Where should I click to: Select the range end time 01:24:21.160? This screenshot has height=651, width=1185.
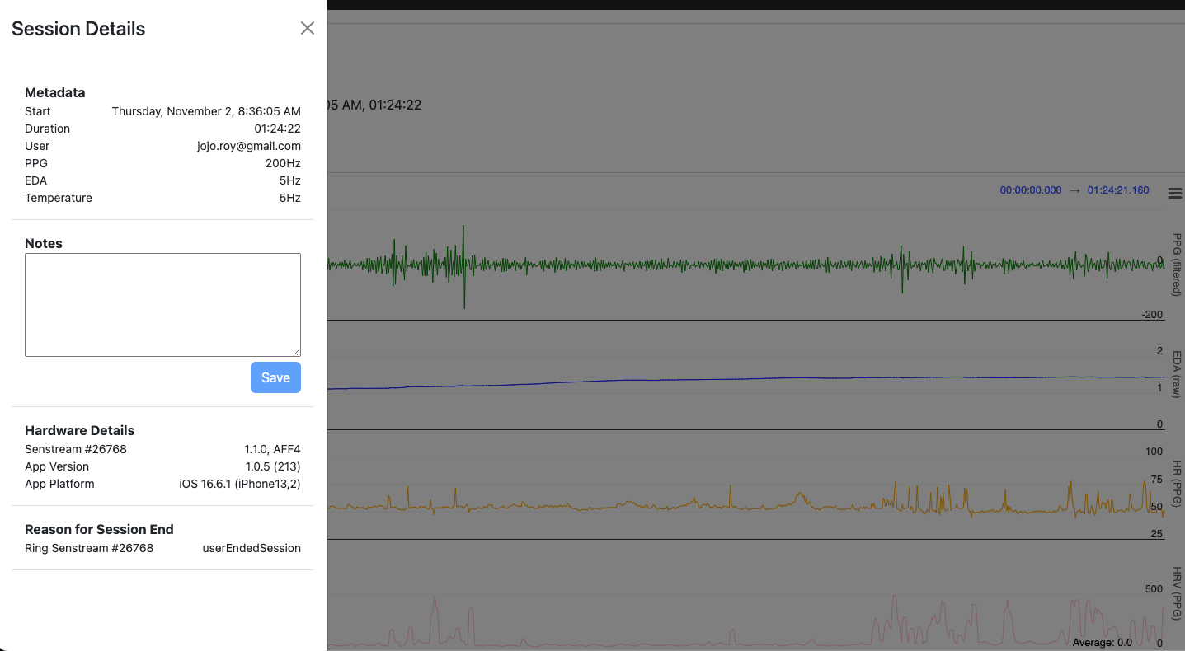click(1117, 190)
